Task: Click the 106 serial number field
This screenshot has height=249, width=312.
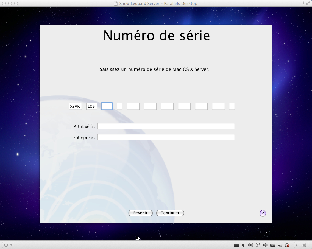Action: point(91,106)
